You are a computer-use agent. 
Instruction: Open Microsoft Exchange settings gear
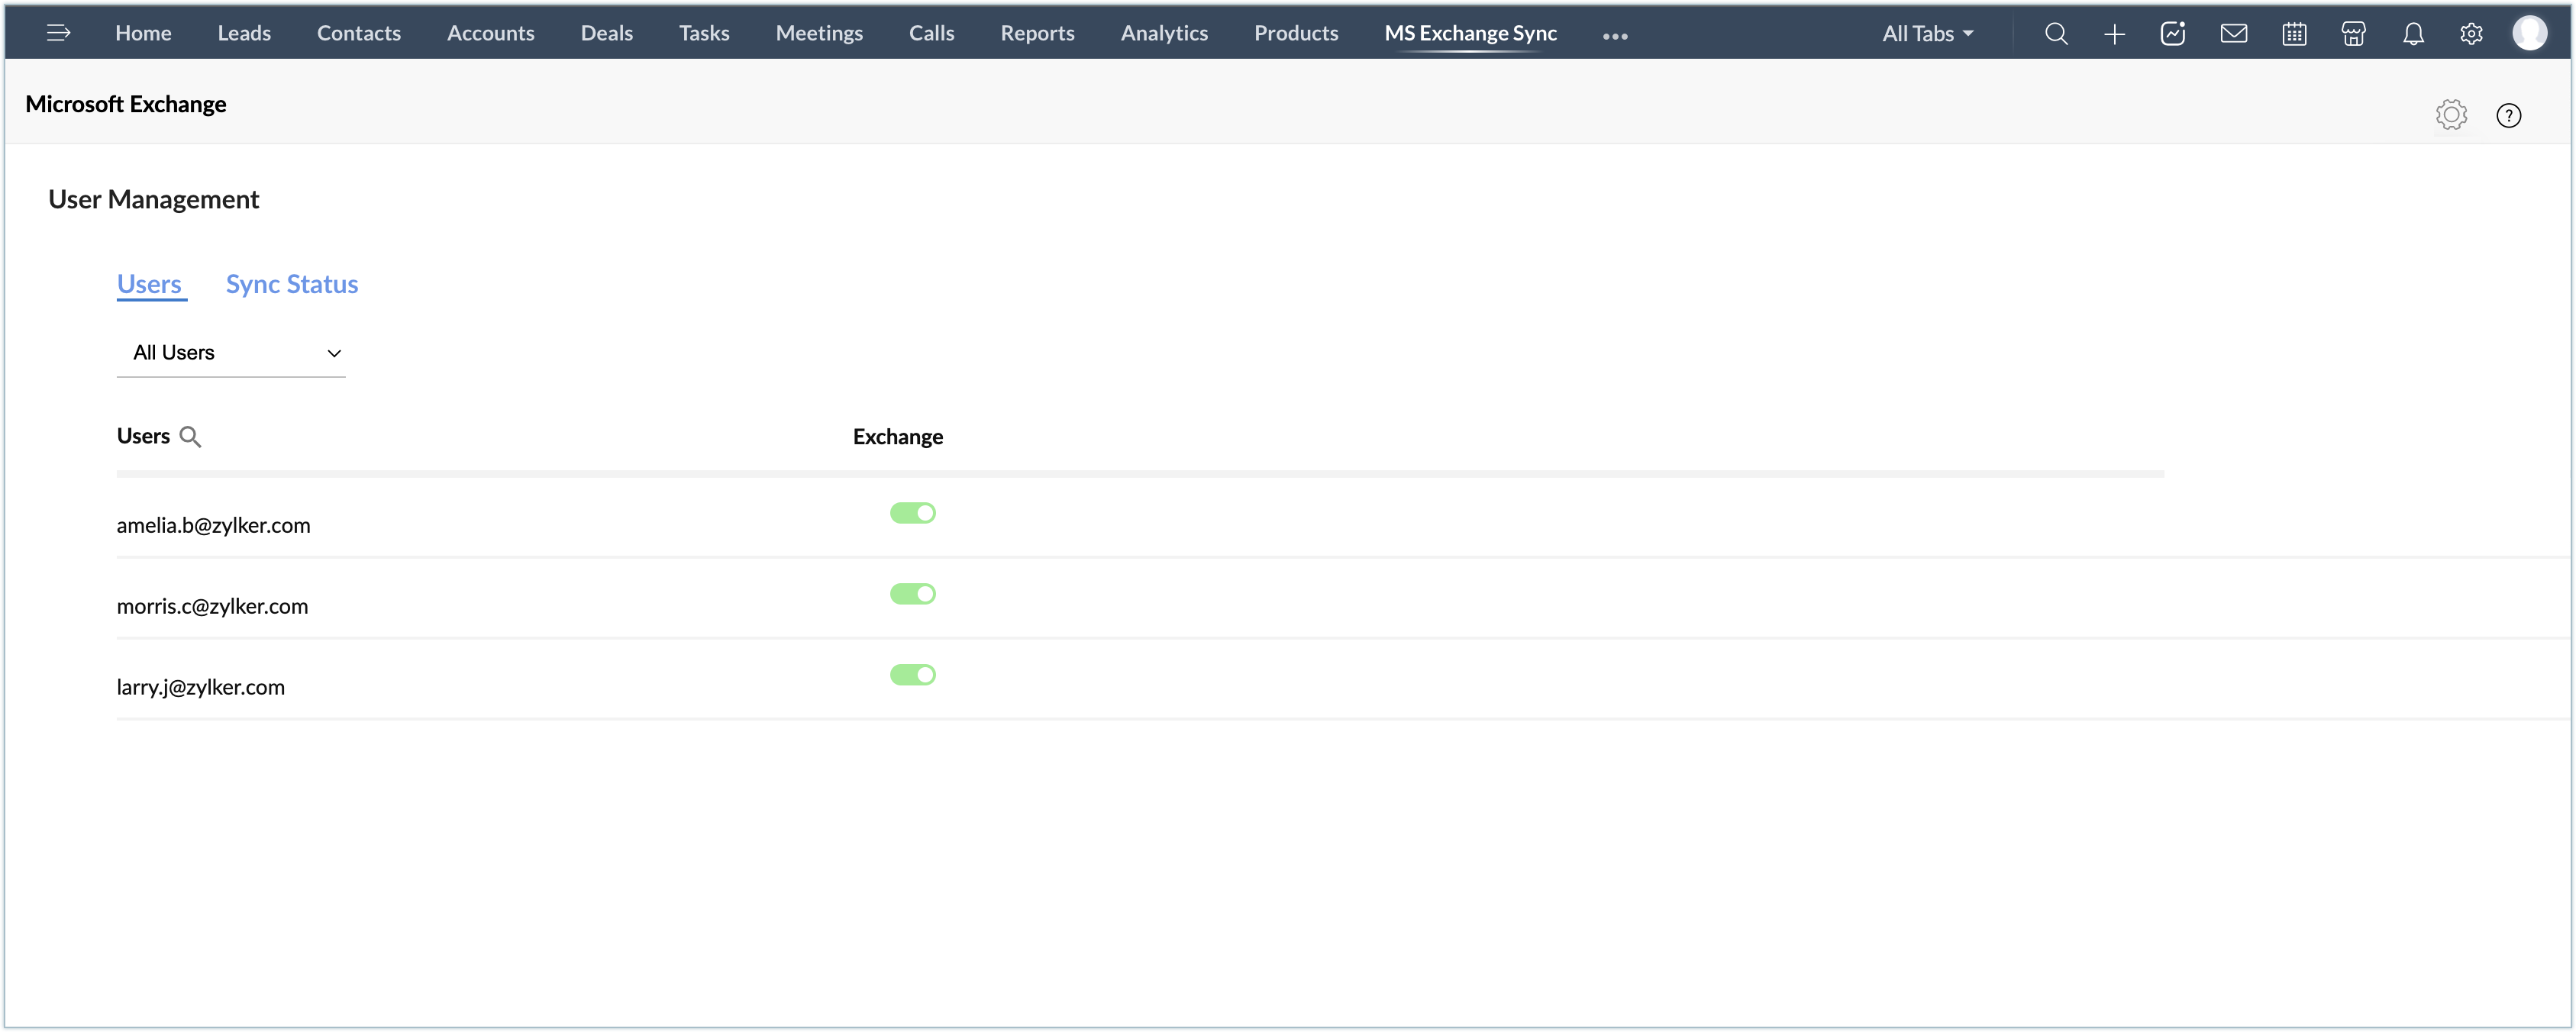click(2451, 115)
